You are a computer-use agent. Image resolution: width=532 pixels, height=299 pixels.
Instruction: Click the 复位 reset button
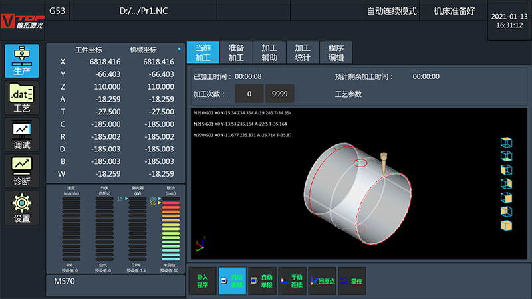tap(352, 281)
